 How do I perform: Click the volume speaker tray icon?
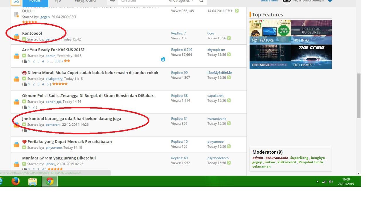331,181
